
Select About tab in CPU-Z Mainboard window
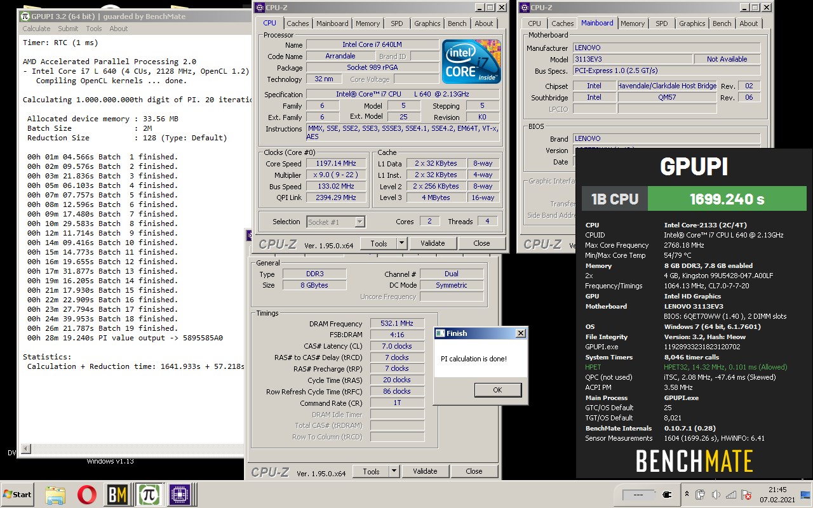[x=749, y=23]
